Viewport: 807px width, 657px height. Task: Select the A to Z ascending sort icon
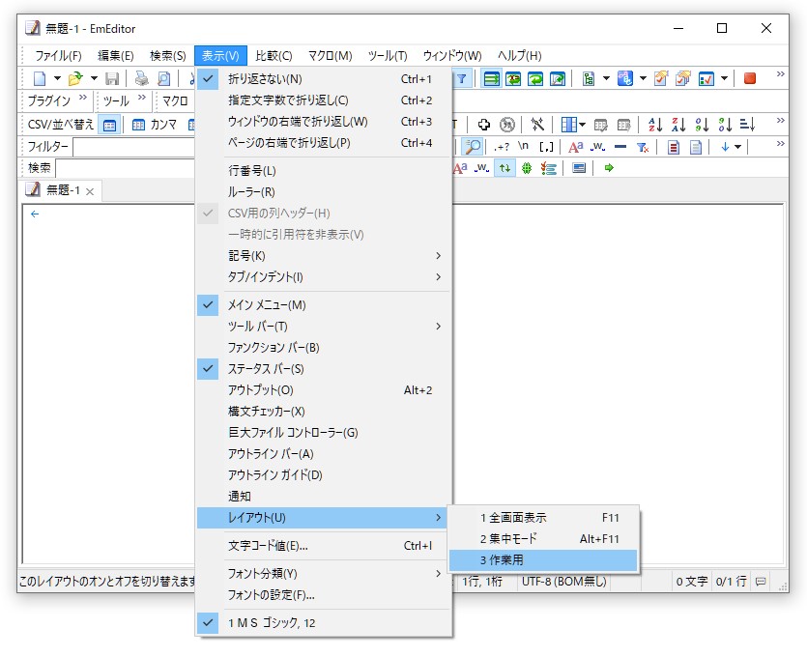coord(655,123)
